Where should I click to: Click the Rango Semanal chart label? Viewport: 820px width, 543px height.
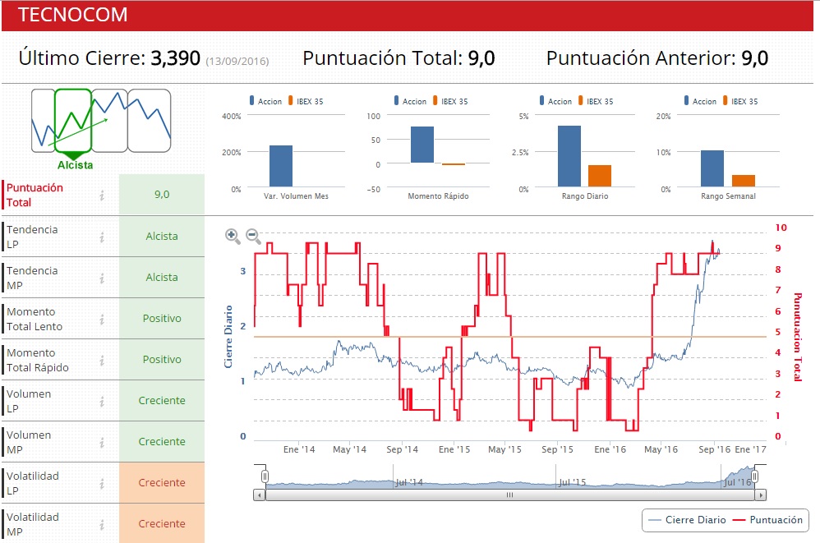tap(728, 196)
